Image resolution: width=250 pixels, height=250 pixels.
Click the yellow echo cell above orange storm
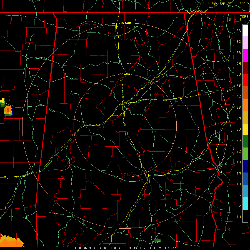(x=2, y=102)
